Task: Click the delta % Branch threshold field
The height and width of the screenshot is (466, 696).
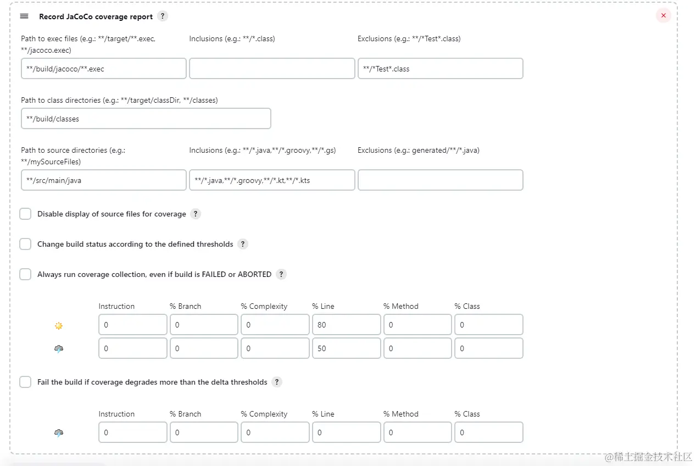Action: 204,432
